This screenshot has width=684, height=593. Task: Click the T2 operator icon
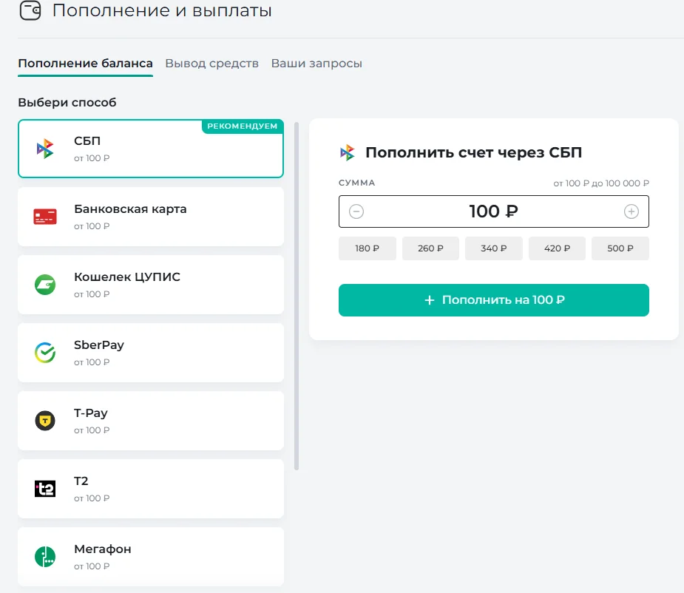(45, 488)
